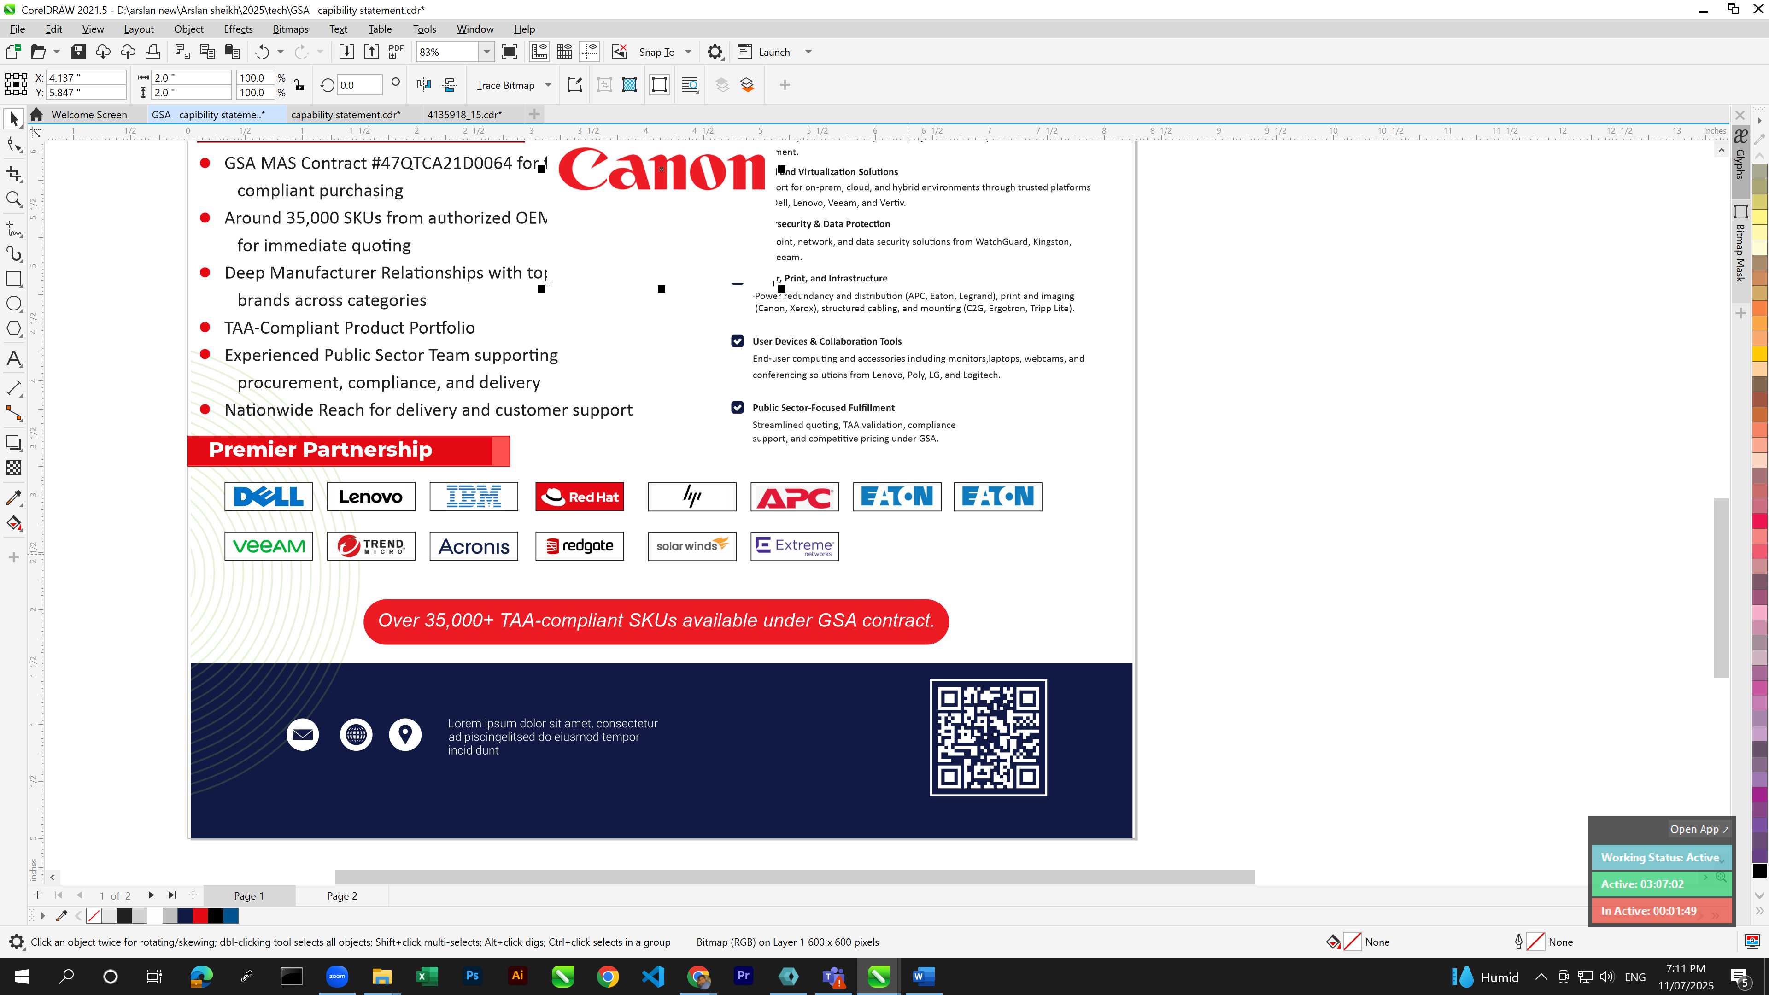Open the Bitmaps menu

(x=291, y=29)
